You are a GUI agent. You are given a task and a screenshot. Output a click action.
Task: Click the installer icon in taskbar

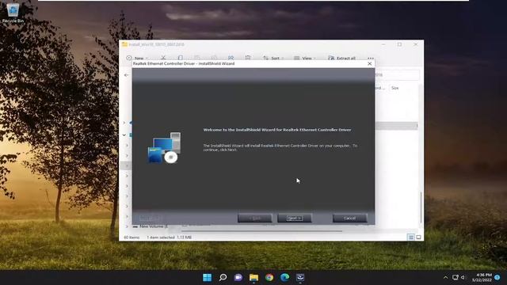[x=300, y=277]
